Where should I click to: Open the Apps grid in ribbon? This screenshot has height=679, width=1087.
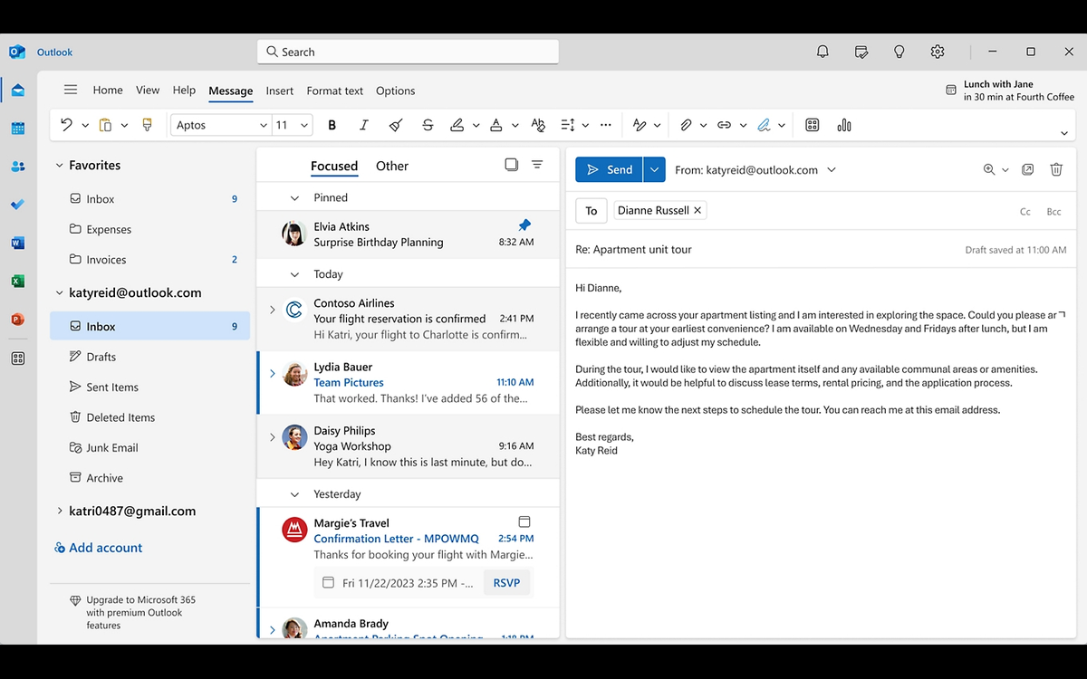tap(812, 125)
